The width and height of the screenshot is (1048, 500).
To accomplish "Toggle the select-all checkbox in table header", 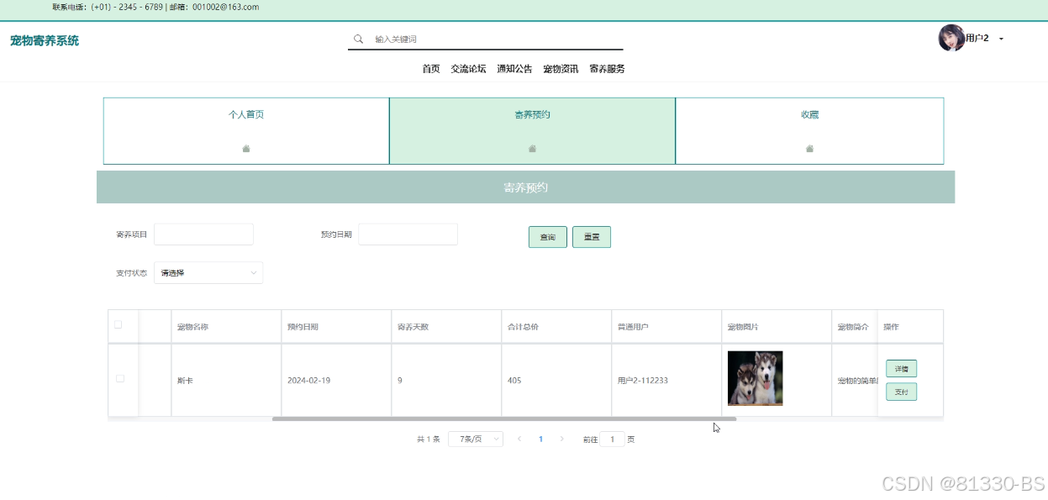I will [x=118, y=324].
